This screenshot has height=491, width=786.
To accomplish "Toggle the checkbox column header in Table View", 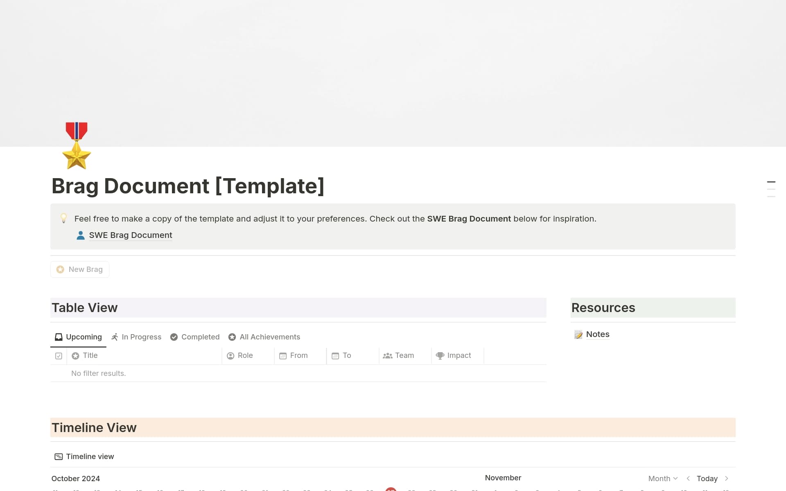I will [x=59, y=355].
